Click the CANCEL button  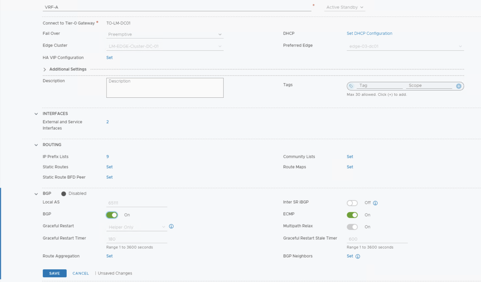coord(80,274)
